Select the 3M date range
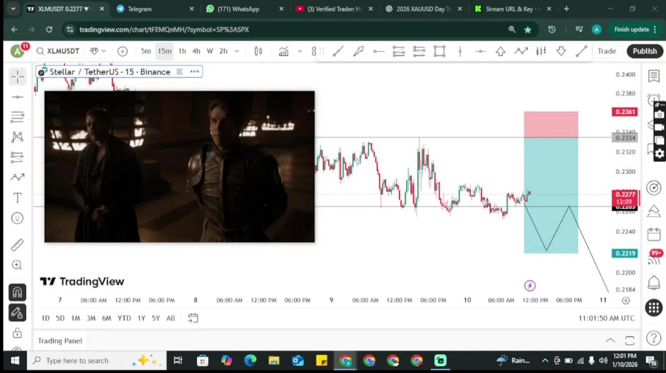Screen dimensions: 666x373 pos(91,318)
